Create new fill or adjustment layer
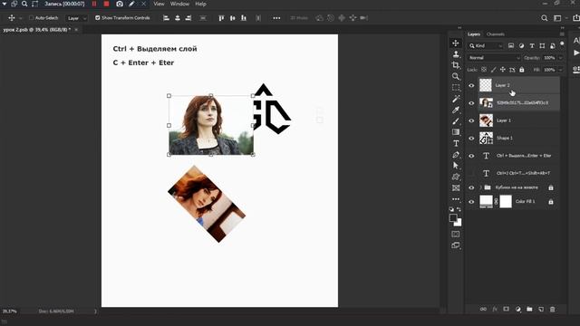 click(517, 309)
